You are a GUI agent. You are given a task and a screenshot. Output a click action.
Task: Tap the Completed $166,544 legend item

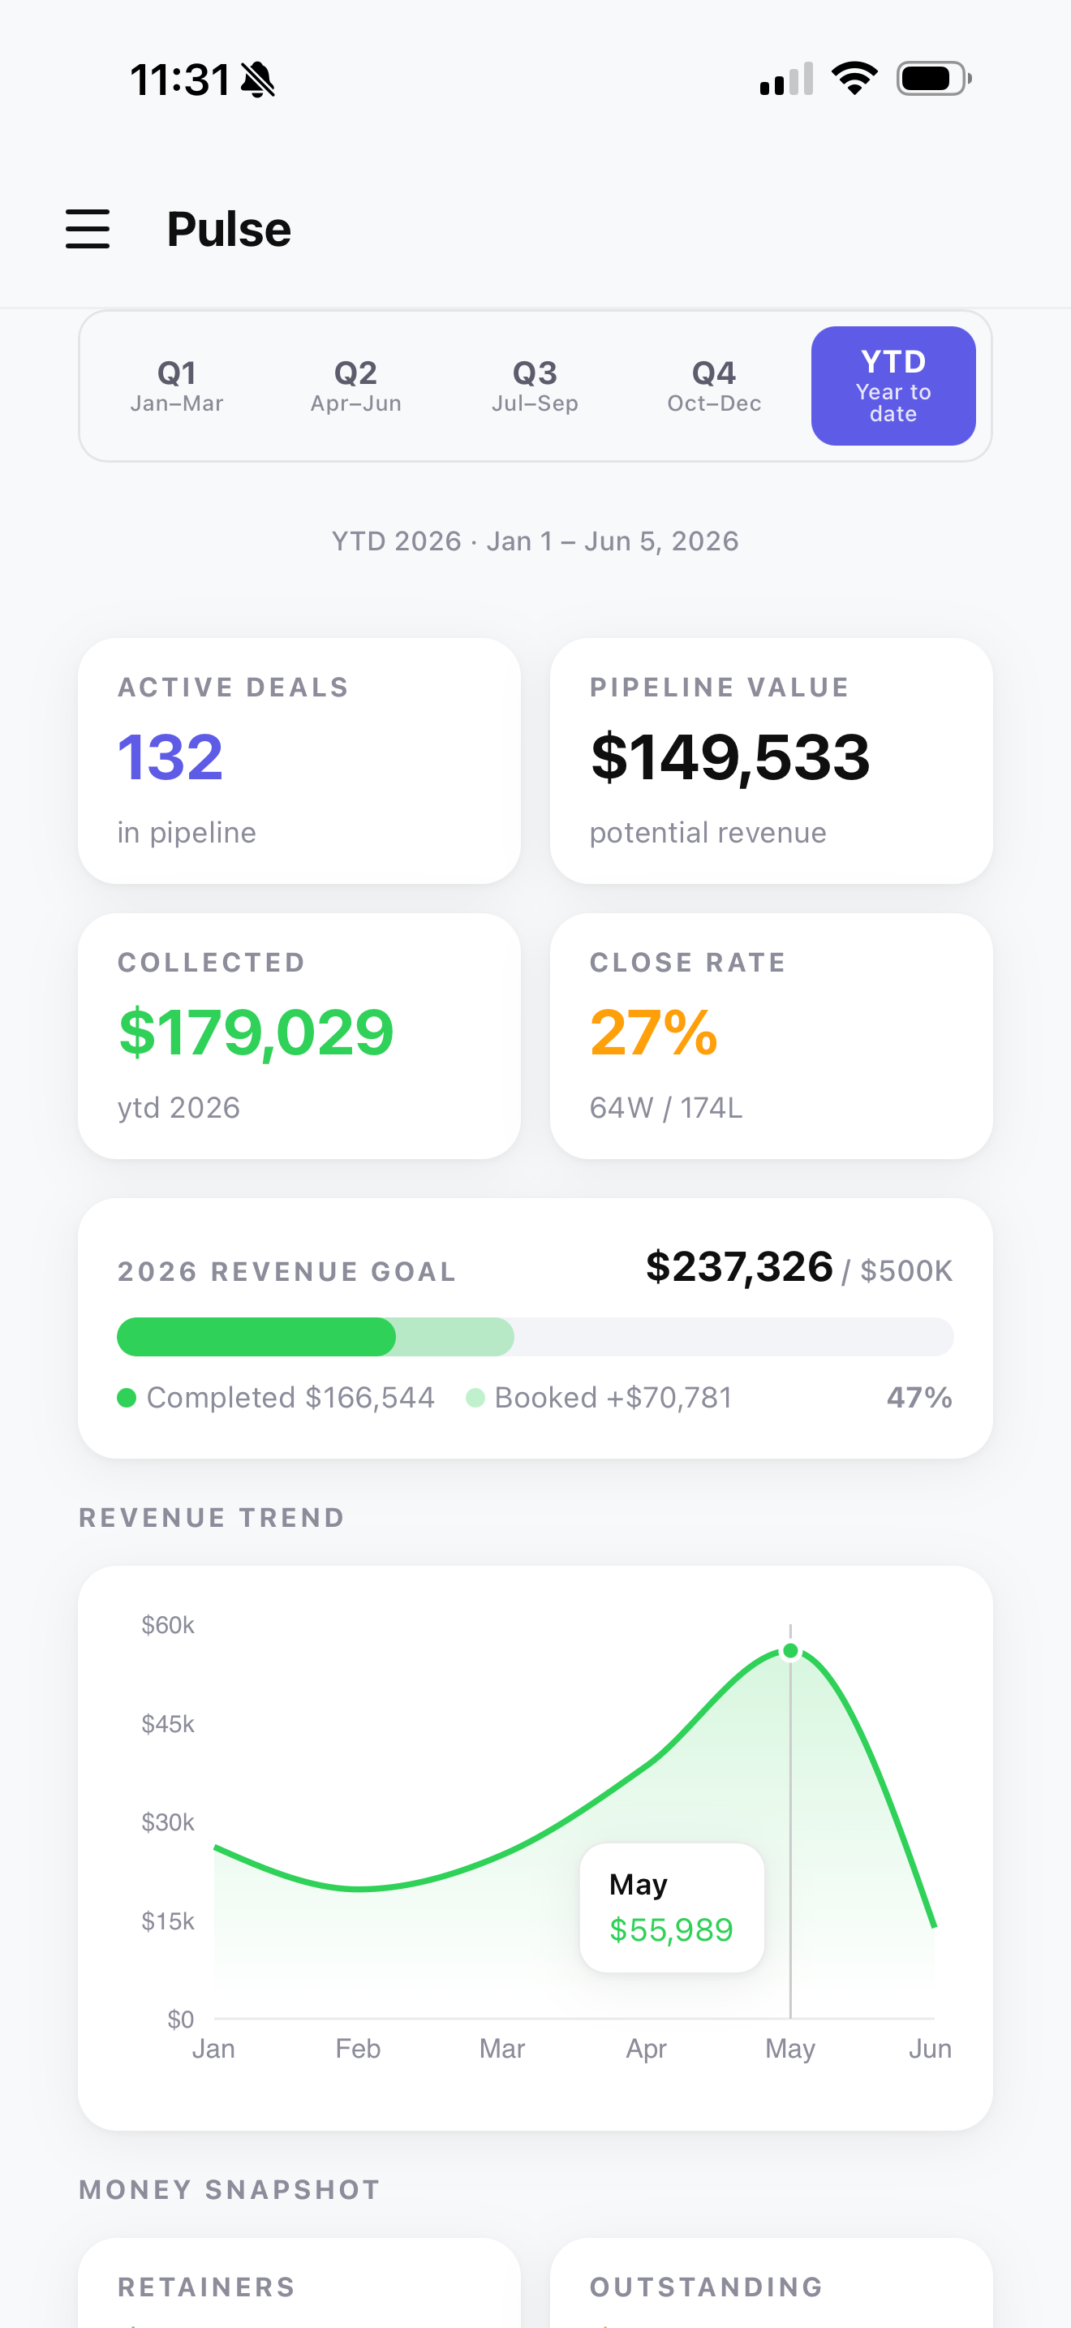coord(277,1397)
